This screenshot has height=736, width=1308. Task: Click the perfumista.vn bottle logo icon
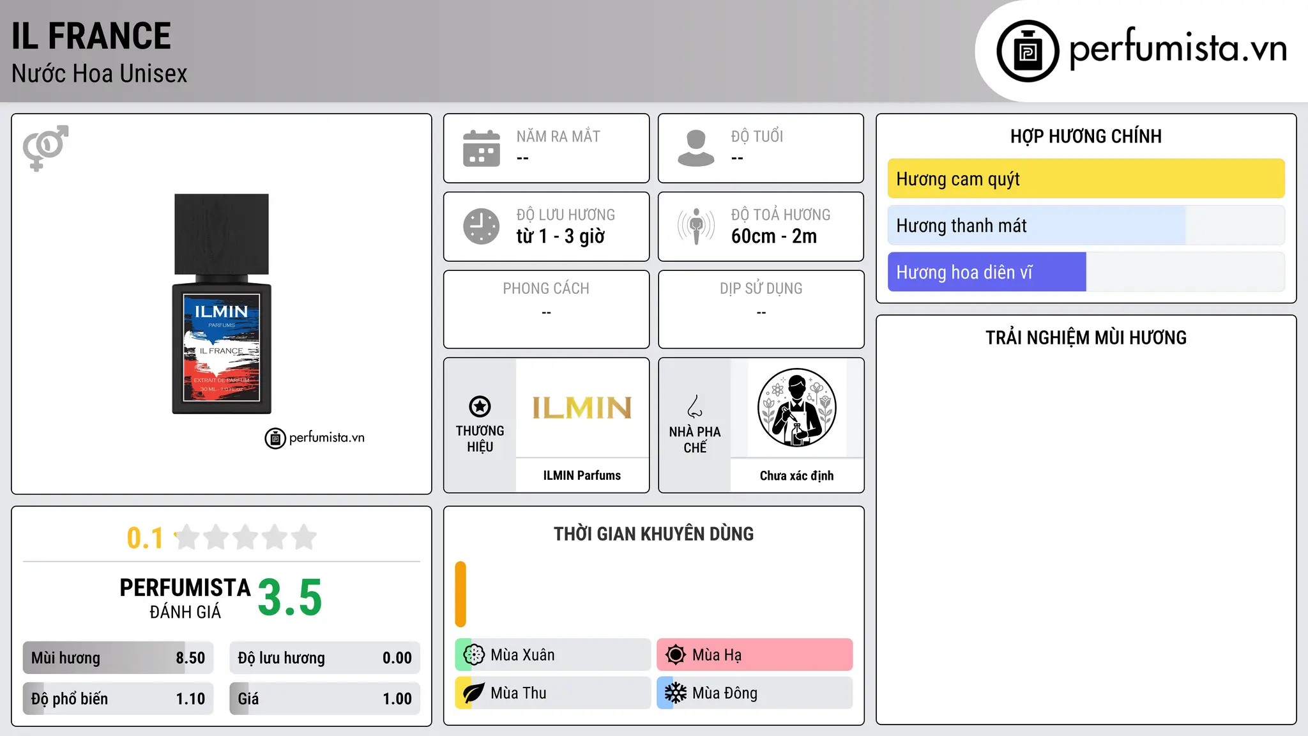point(1028,51)
